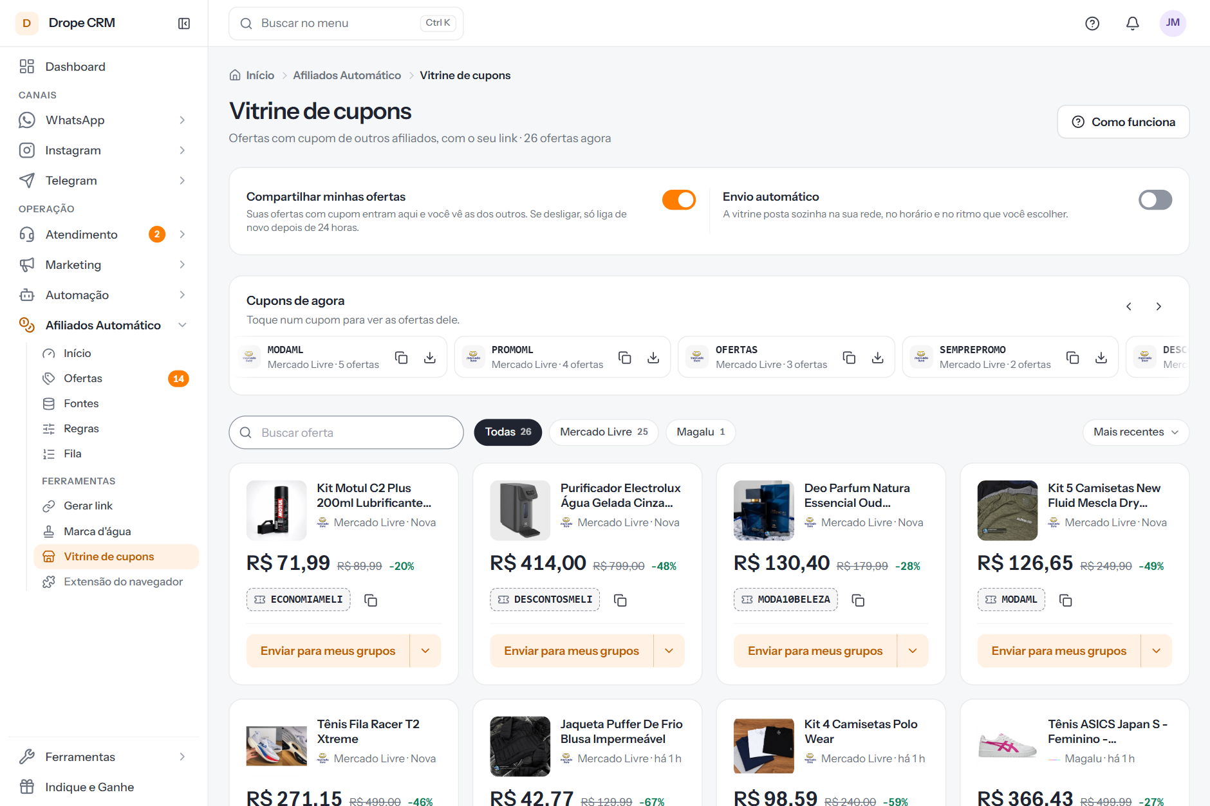Open the Kit Motul C2 Plus product thumbnail
Viewport: 1210px width, 806px height.
[x=277, y=510]
